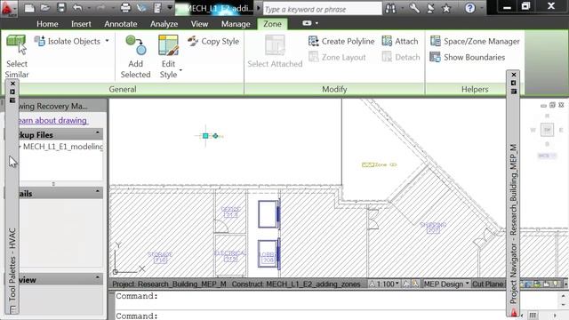569x320 pixels.
Task: Open Tool Palettes properties menu icon
Action: tap(12, 100)
